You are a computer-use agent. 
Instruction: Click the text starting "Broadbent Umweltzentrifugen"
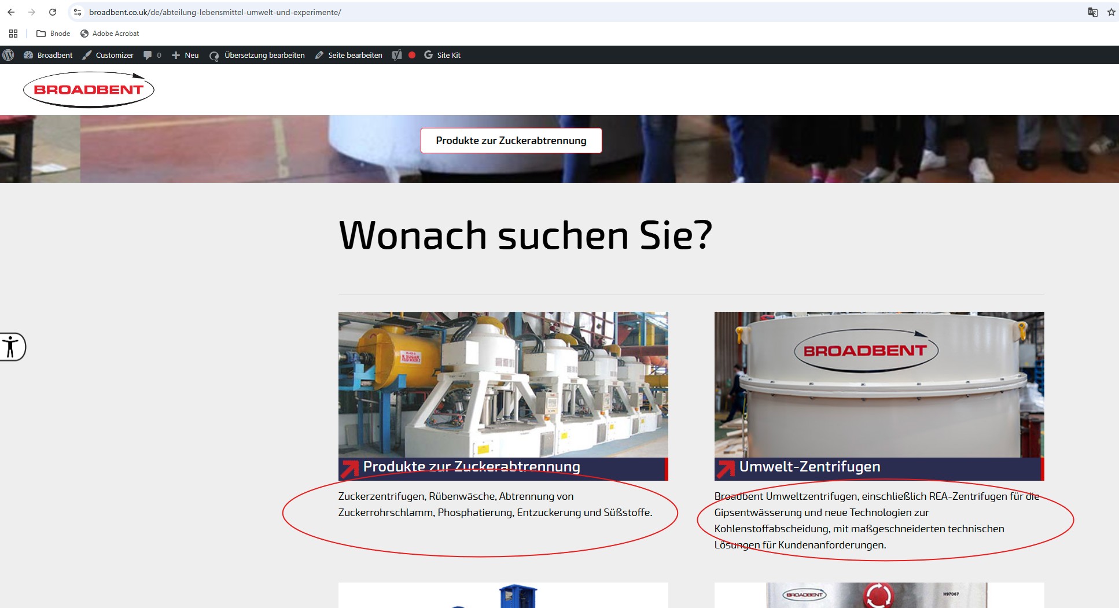click(877, 521)
